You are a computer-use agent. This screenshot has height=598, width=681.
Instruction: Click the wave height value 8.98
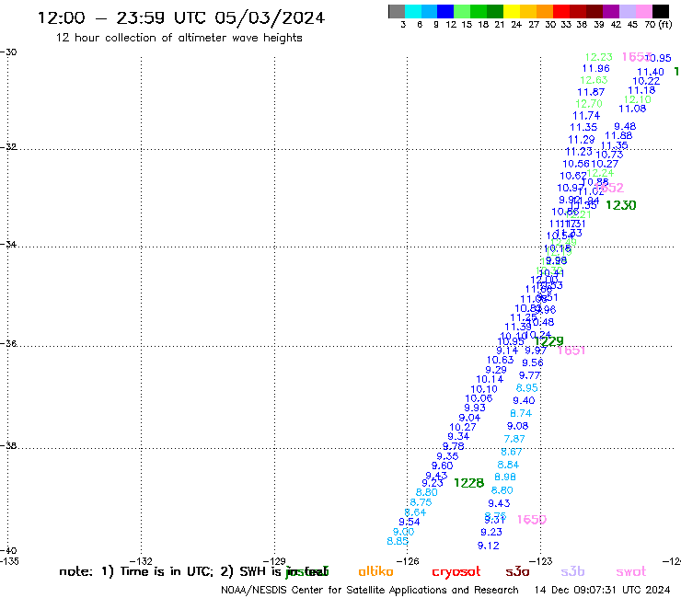[505, 477]
